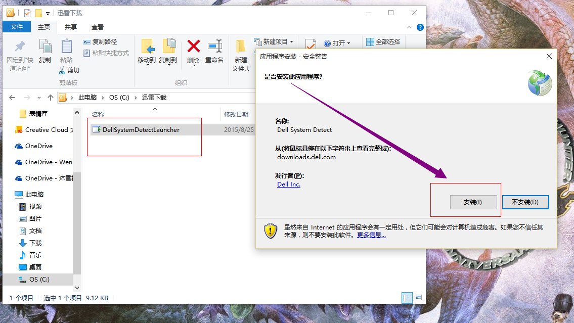
Task: Select the Rename (重命名) icon
Action: click(214, 46)
